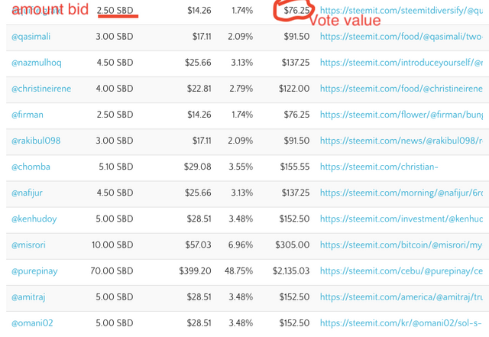This screenshot has width=489, height=337.
Task: Open the @kenhudoy profile link
Action: pos(34,219)
